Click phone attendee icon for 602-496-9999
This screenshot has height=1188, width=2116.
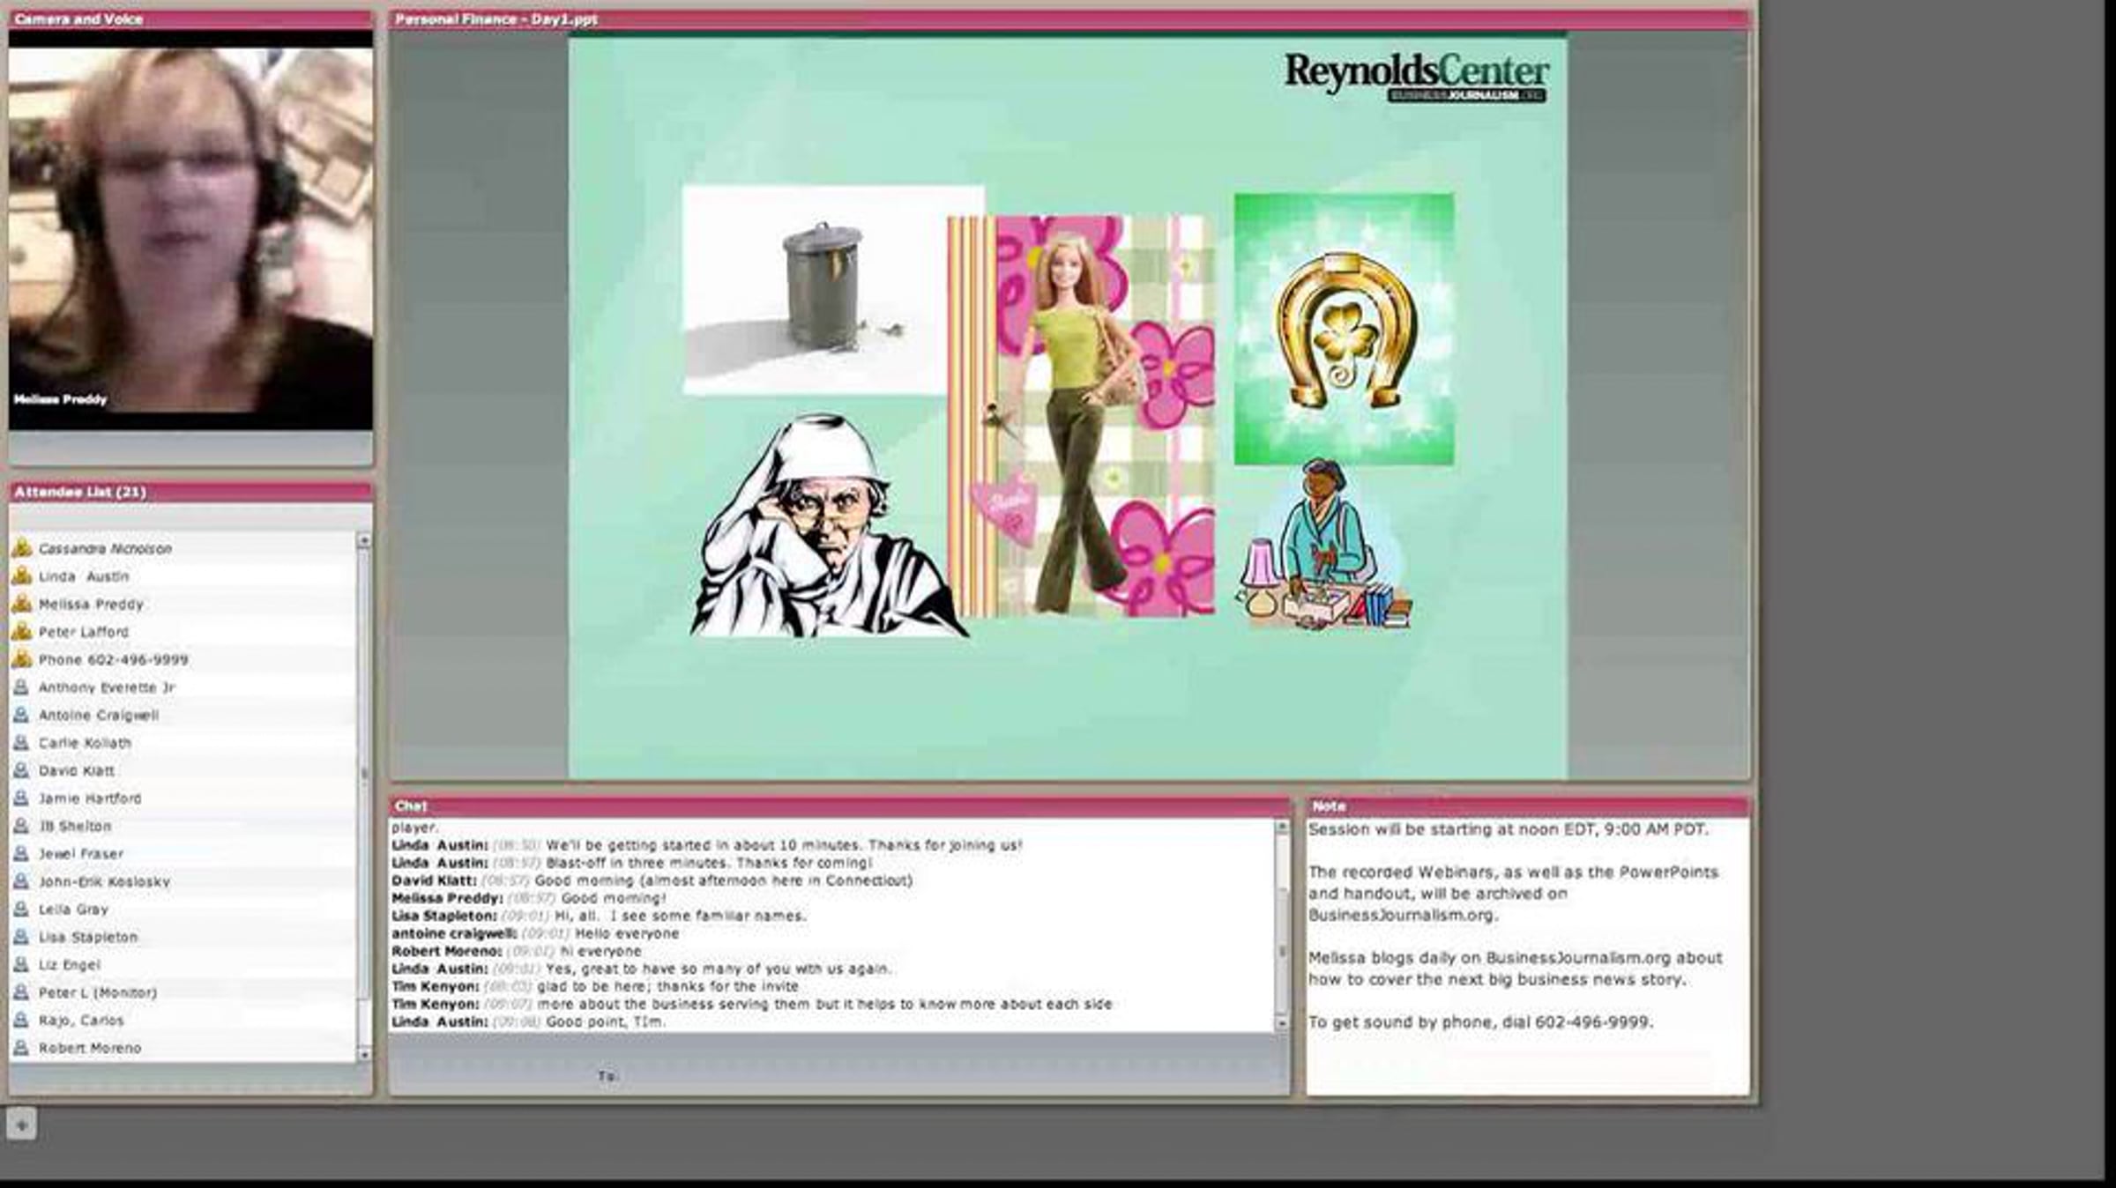(22, 659)
